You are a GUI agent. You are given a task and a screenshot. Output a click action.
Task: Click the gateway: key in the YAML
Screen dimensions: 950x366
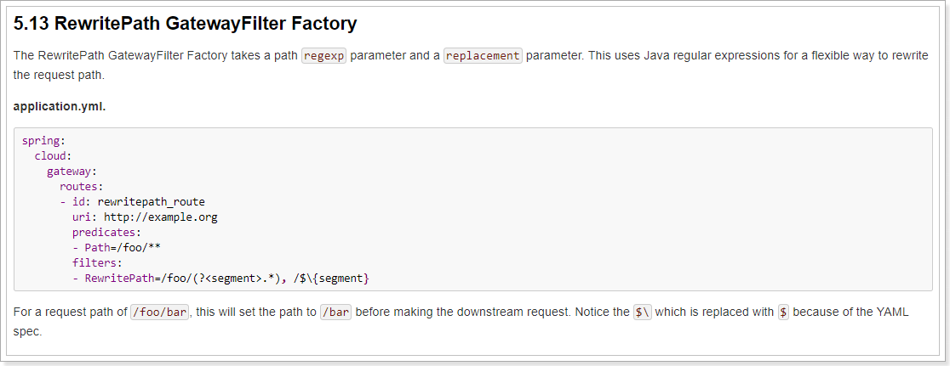(x=72, y=172)
